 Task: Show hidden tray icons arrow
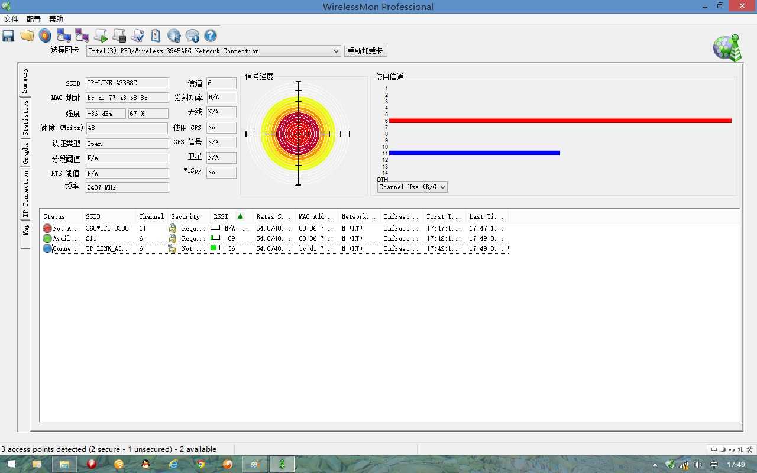pyautogui.click(x=655, y=465)
